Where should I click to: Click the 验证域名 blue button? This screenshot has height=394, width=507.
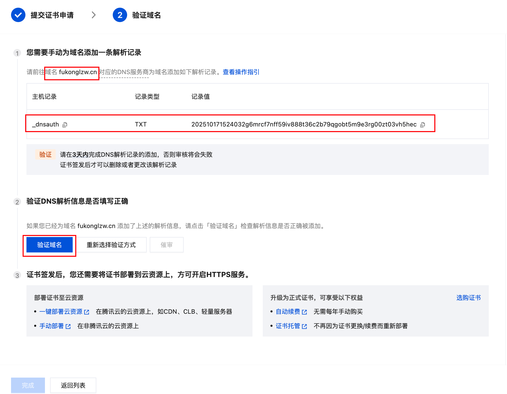pos(49,245)
